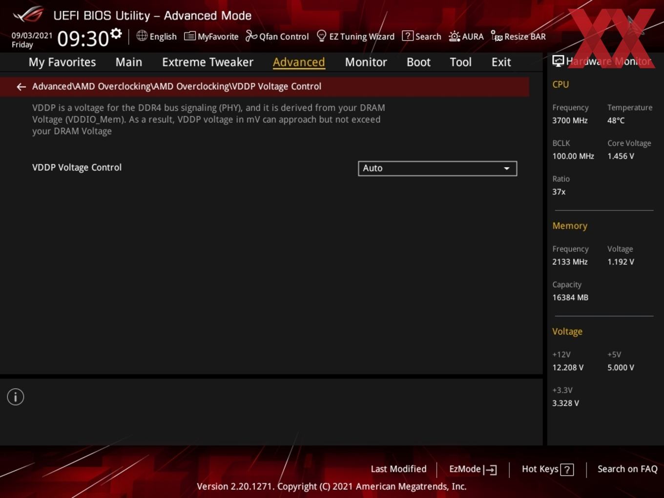The width and height of the screenshot is (664, 498).
Task: Click the EzMode arrow icon
Action: coord(490,470)
